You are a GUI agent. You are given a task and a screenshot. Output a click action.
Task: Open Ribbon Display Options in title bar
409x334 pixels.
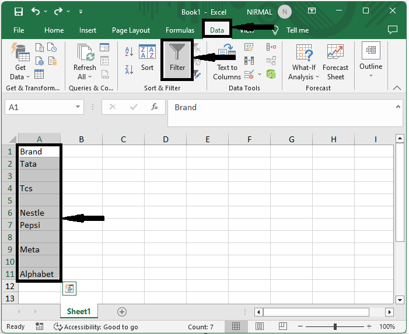[x=312, y=11]
